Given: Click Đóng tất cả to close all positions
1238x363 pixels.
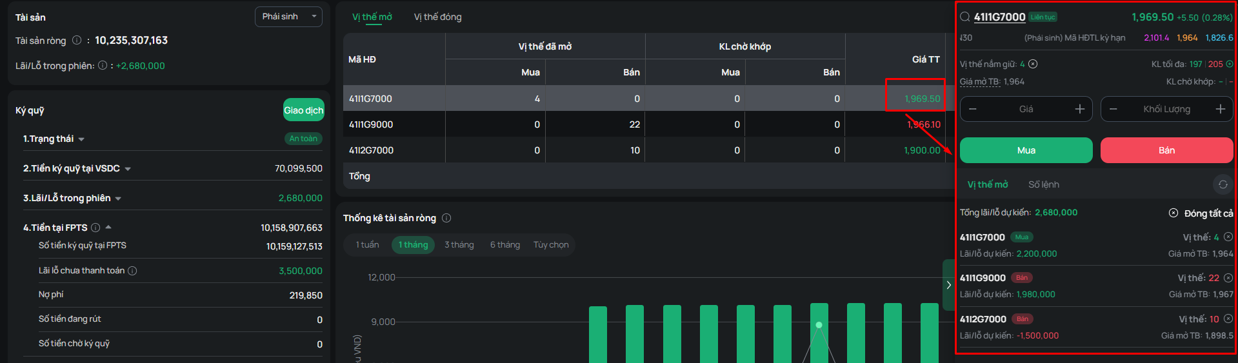Looking at the screenshot, I should (x=1208, y=213).
